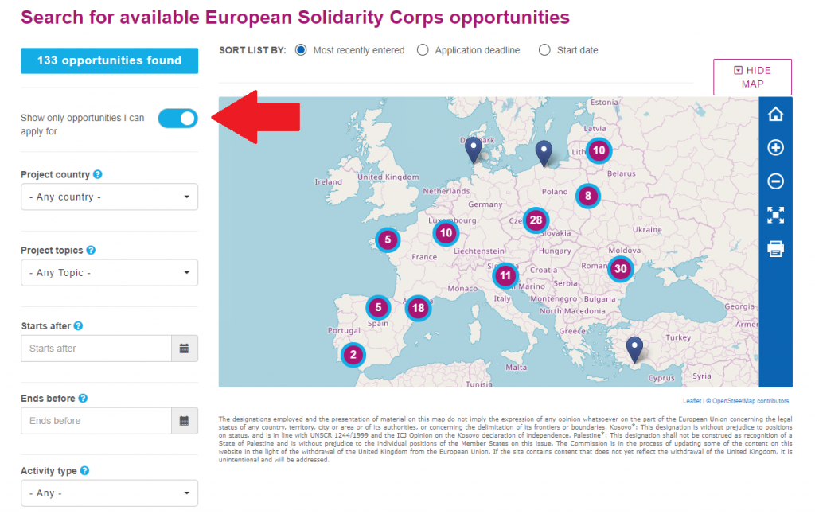This screenshot has width=815, height=514.
Task: Toggle Show only opportunities I can apply for
Action: tap(178, 119)
